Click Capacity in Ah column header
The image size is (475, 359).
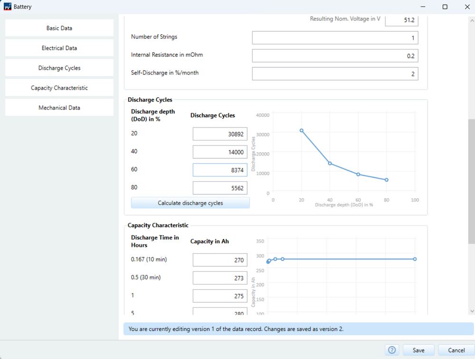209,241
